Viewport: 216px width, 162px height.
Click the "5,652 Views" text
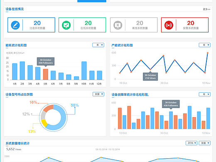[x=14, y=149]
